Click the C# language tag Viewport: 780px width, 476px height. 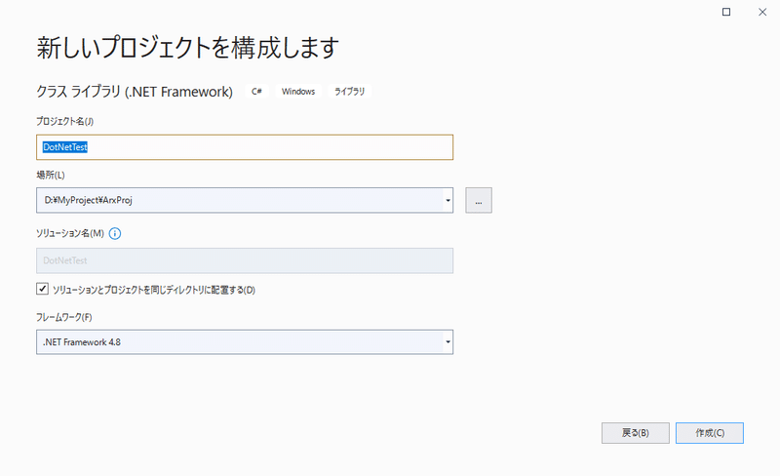[x=256, y=92]
